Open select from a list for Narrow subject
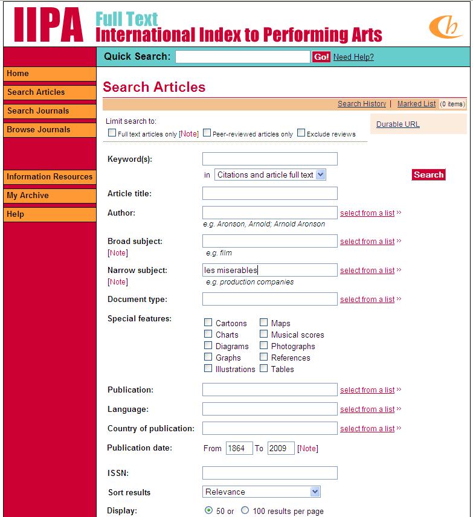Viewport: 473px width, 517px height. [x=367, y=271]
